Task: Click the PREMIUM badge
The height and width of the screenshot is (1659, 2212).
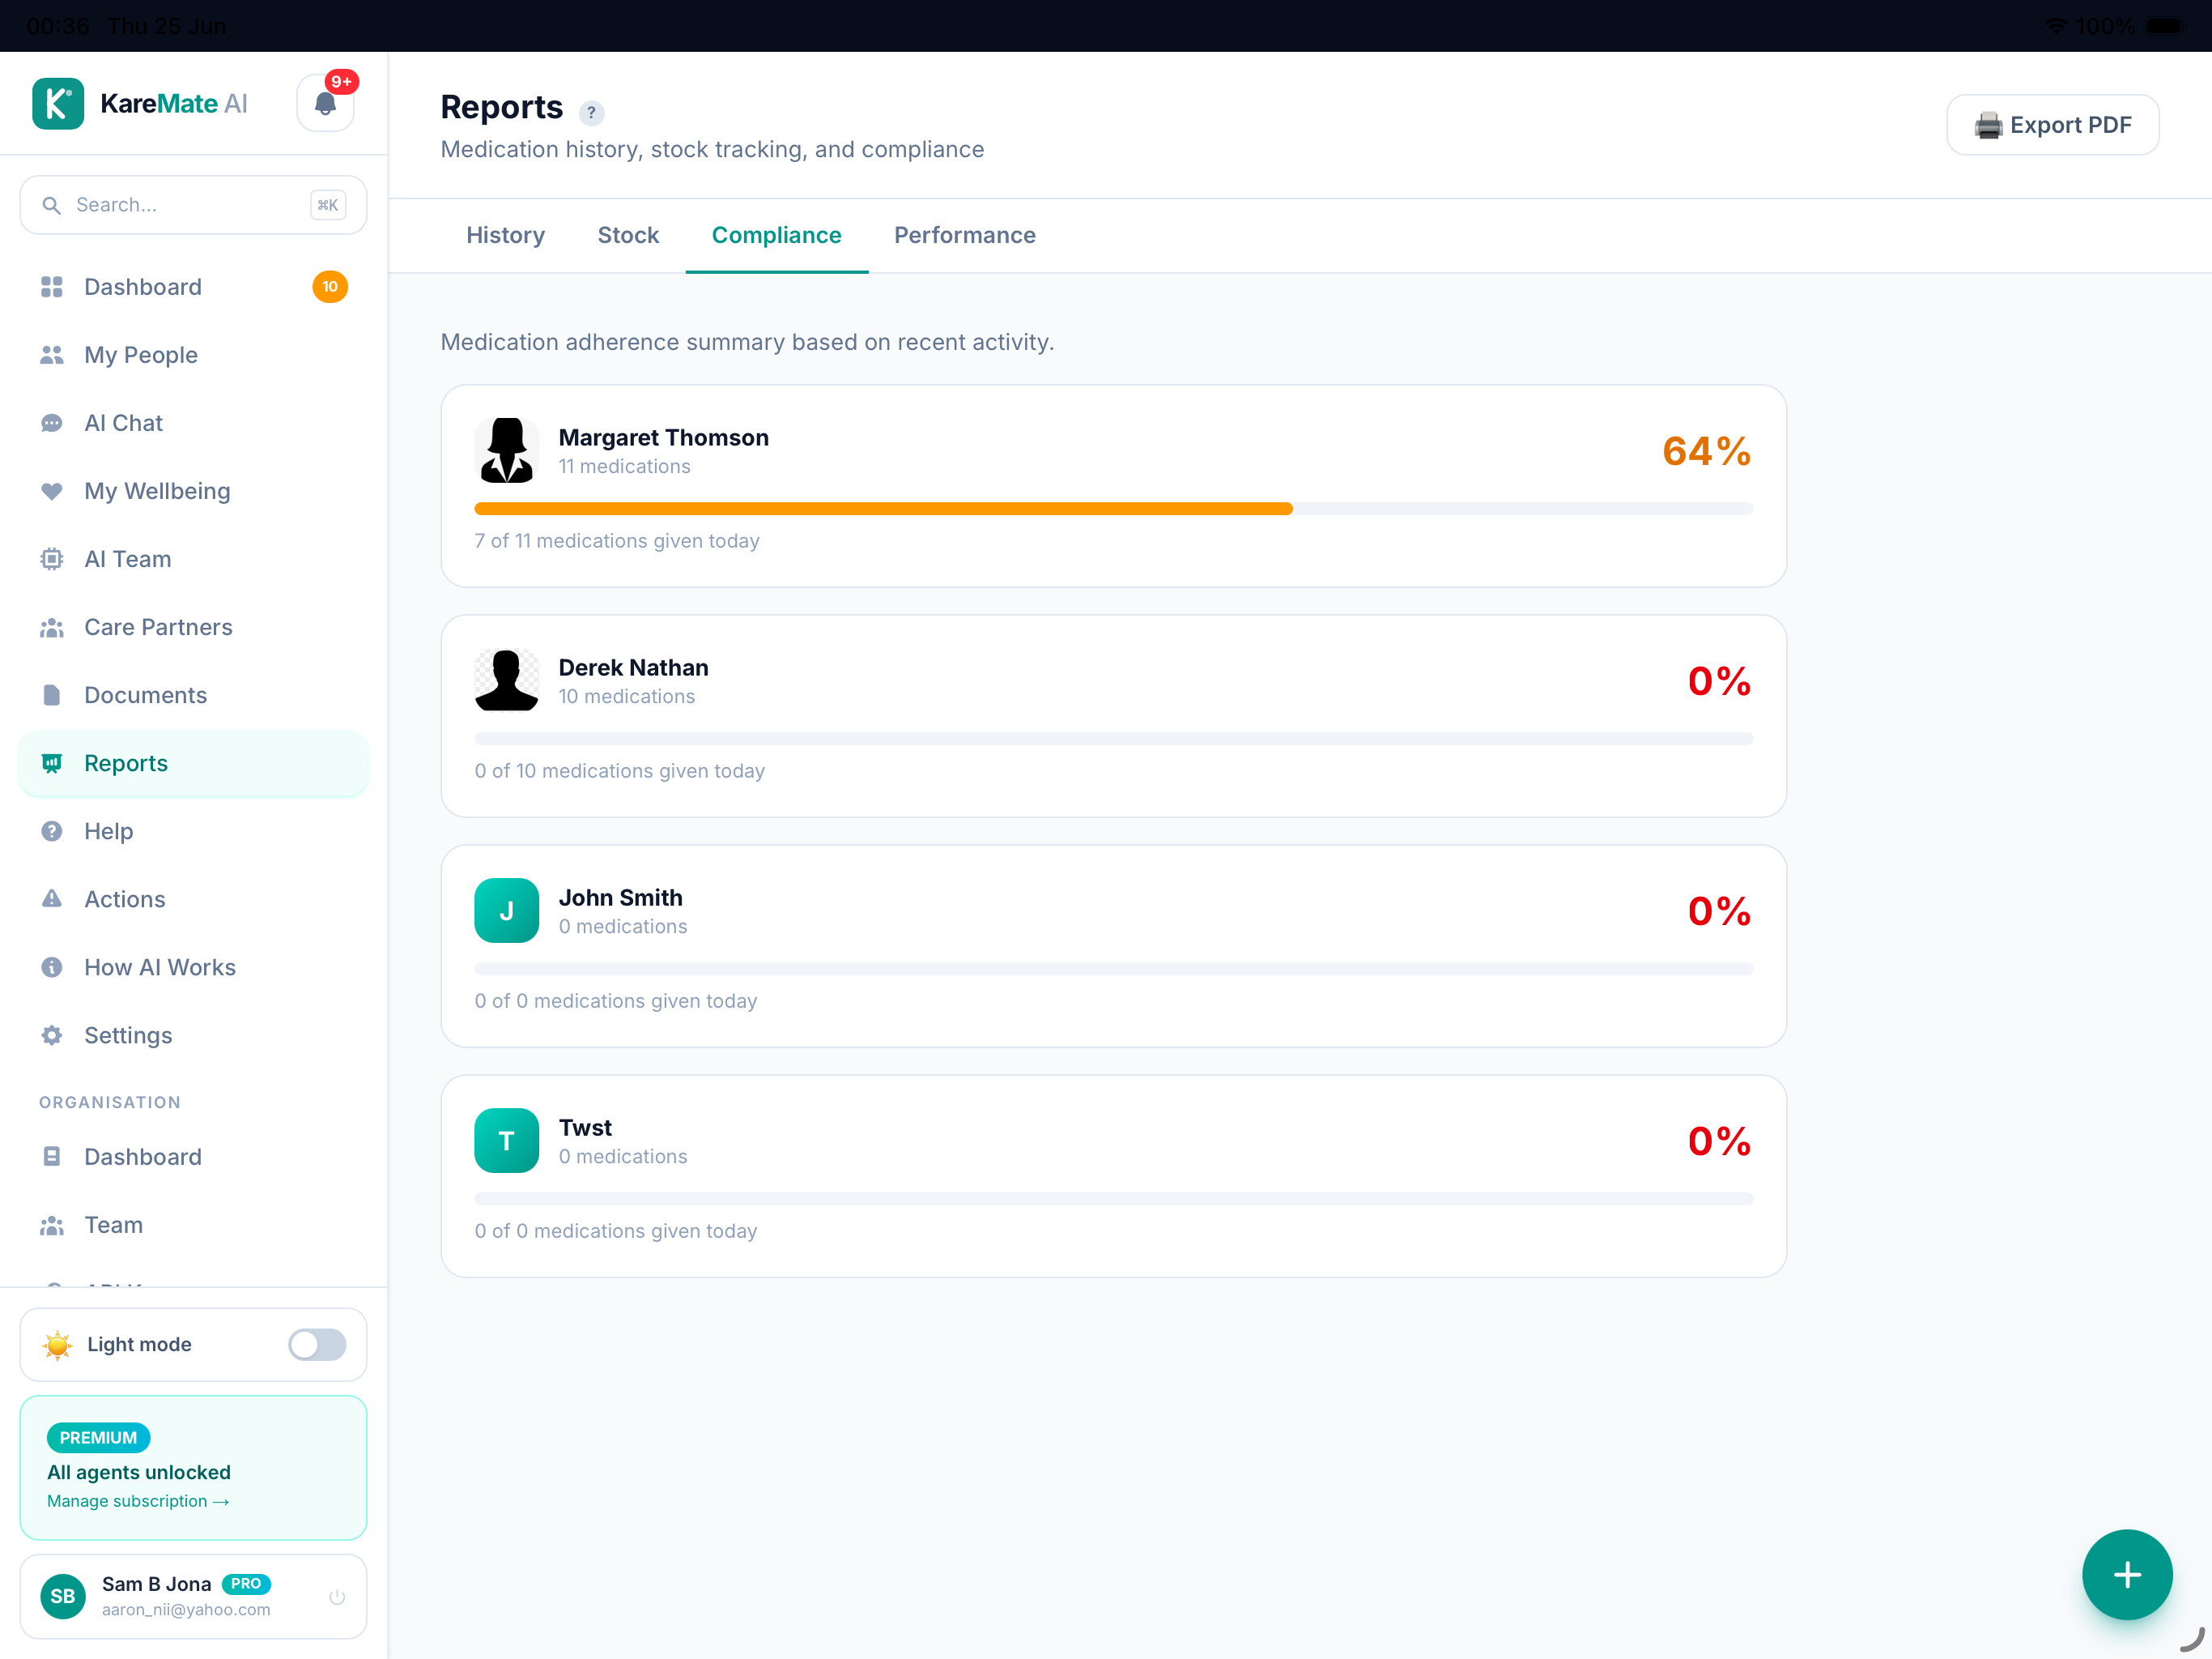Action: tap(98, 1438)
